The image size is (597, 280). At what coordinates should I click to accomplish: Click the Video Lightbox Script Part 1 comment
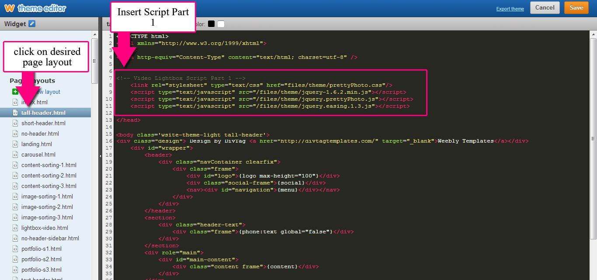point(181,78)
